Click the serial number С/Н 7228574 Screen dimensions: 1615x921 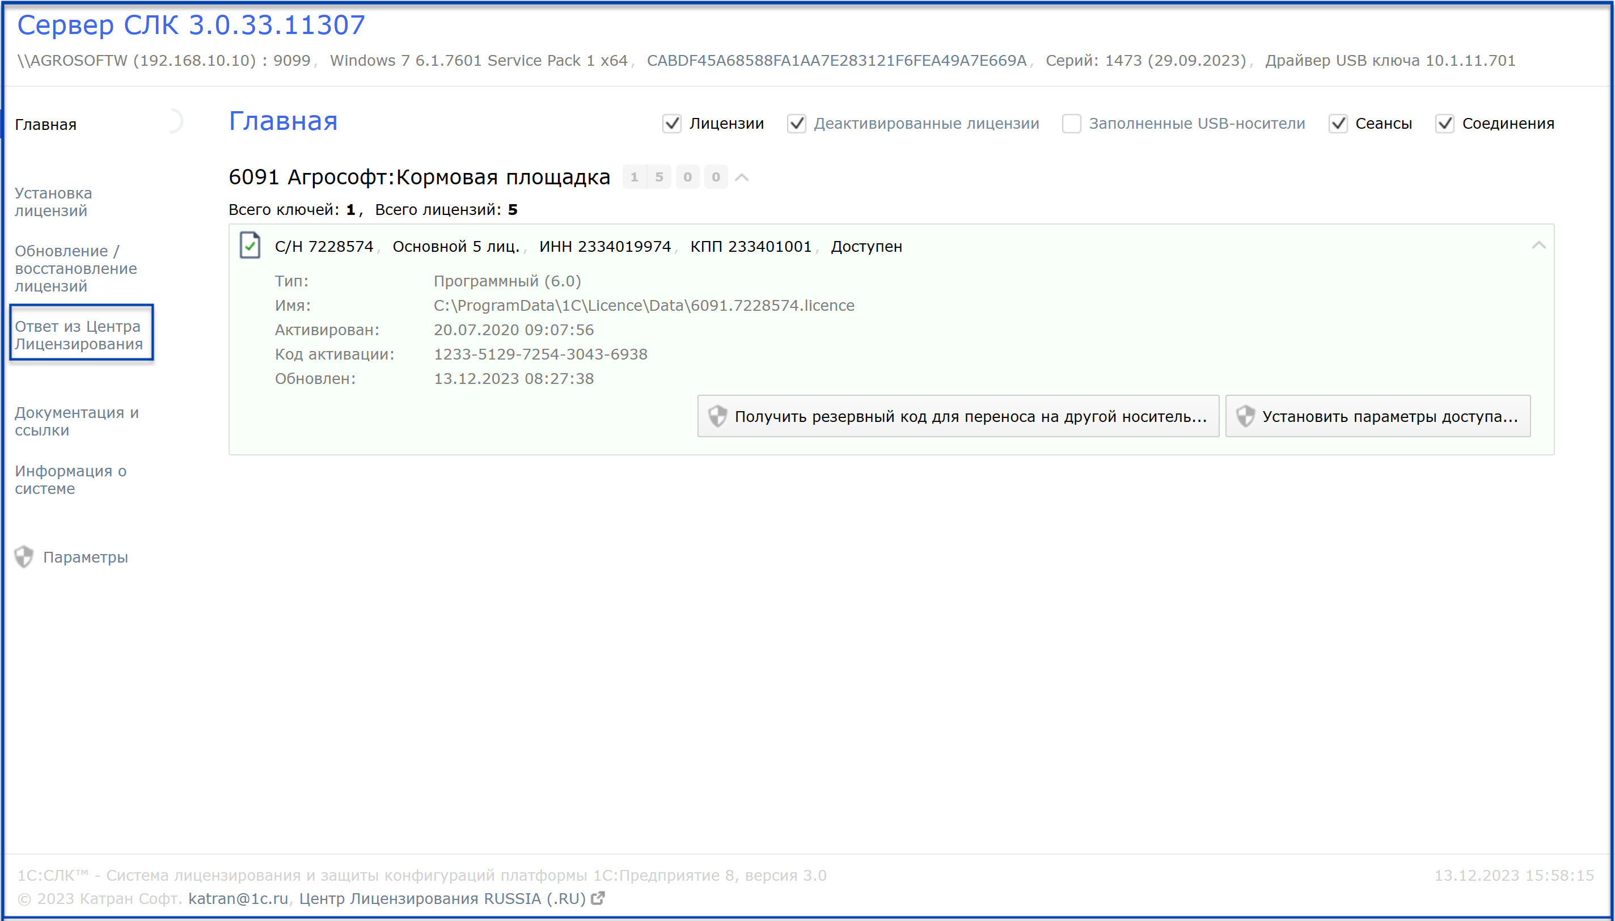tap(324, 246)
